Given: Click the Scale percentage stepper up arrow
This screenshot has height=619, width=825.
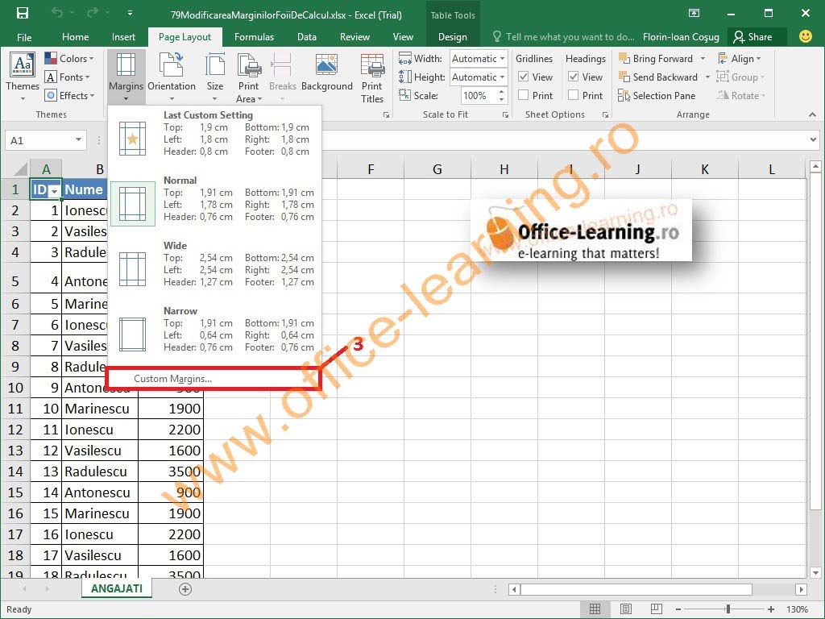Looking at the screenshot, I should coord(502,92).
